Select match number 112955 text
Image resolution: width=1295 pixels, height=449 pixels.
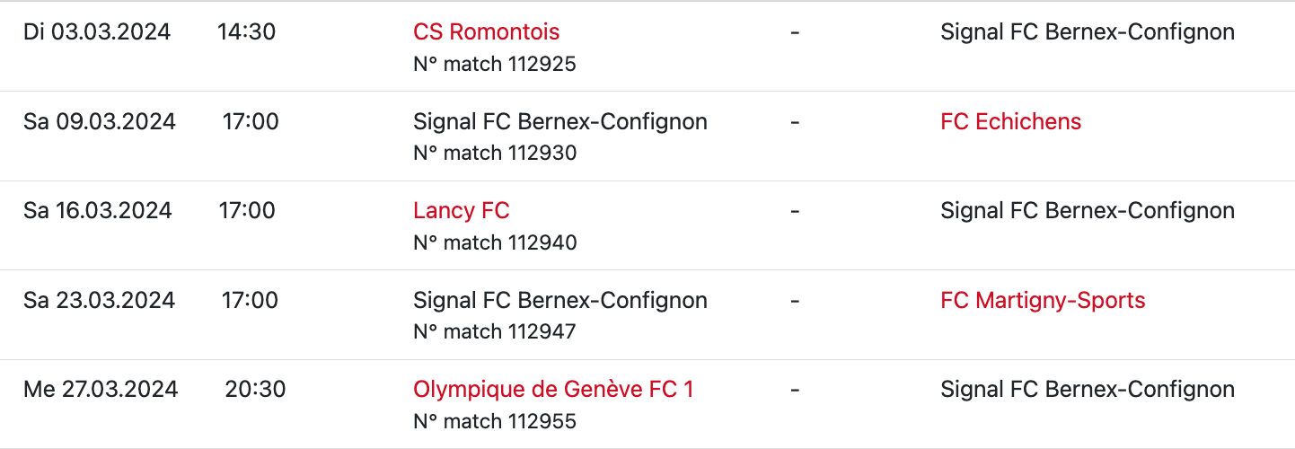pos(494,421)
